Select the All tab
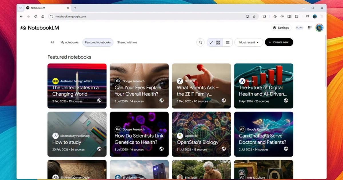 click(x=52, y=42)
